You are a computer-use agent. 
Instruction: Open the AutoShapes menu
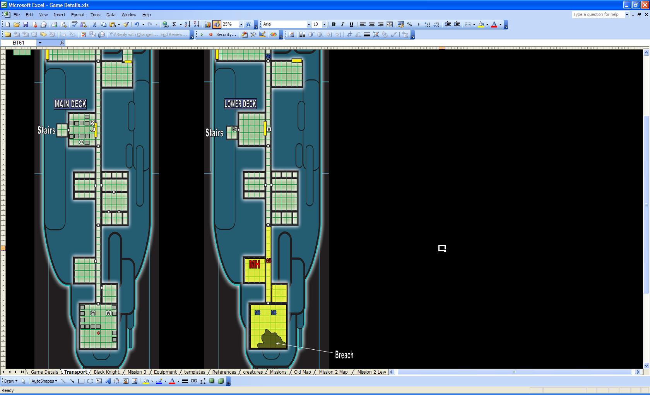click(44, 381)
